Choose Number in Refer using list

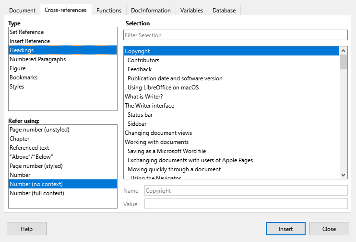(x=63, y=175)
